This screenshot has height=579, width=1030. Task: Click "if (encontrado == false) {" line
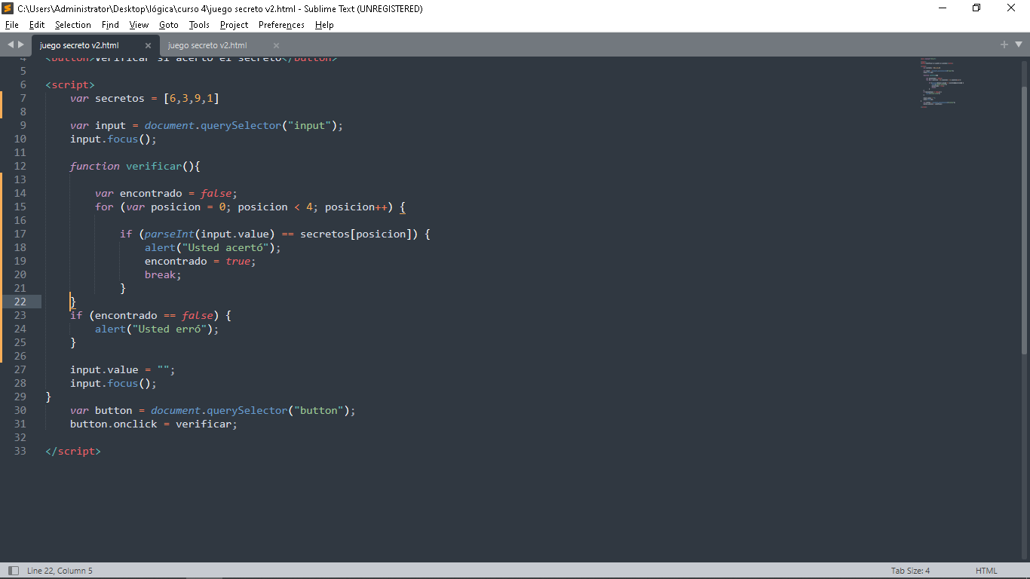(x=151, y=315)
